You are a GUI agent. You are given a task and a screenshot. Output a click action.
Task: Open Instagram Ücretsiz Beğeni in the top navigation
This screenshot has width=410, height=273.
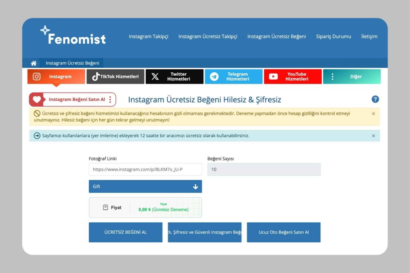pos(277,36)
